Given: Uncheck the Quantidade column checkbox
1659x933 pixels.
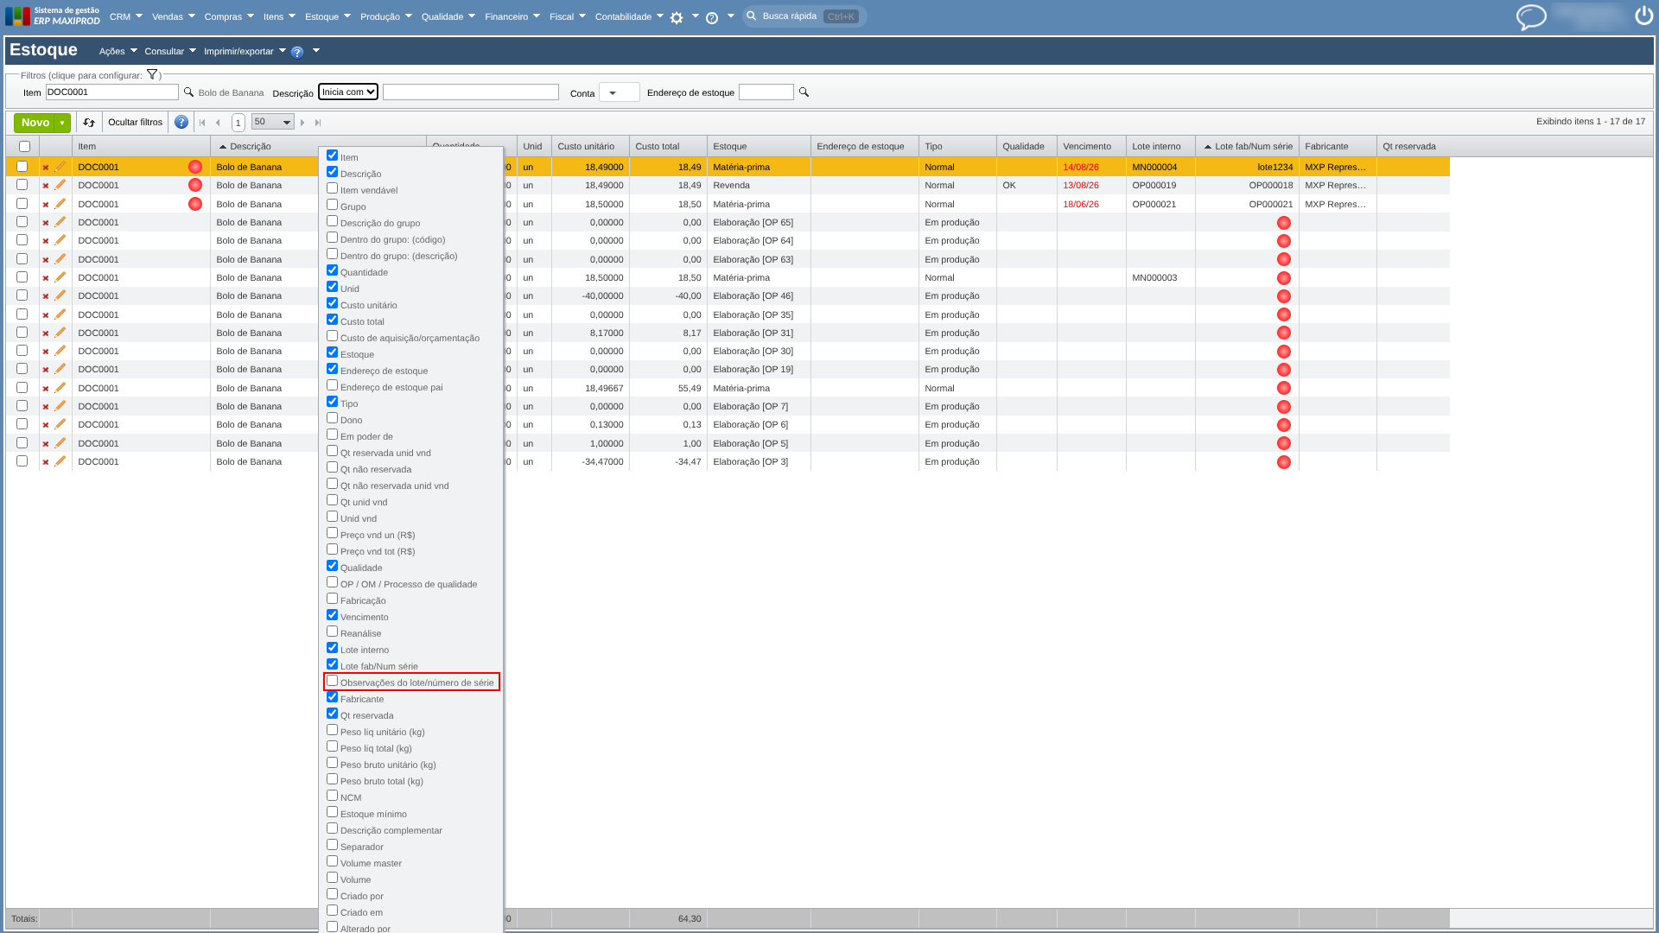Looking at the screenshot, I should (332, 270).
